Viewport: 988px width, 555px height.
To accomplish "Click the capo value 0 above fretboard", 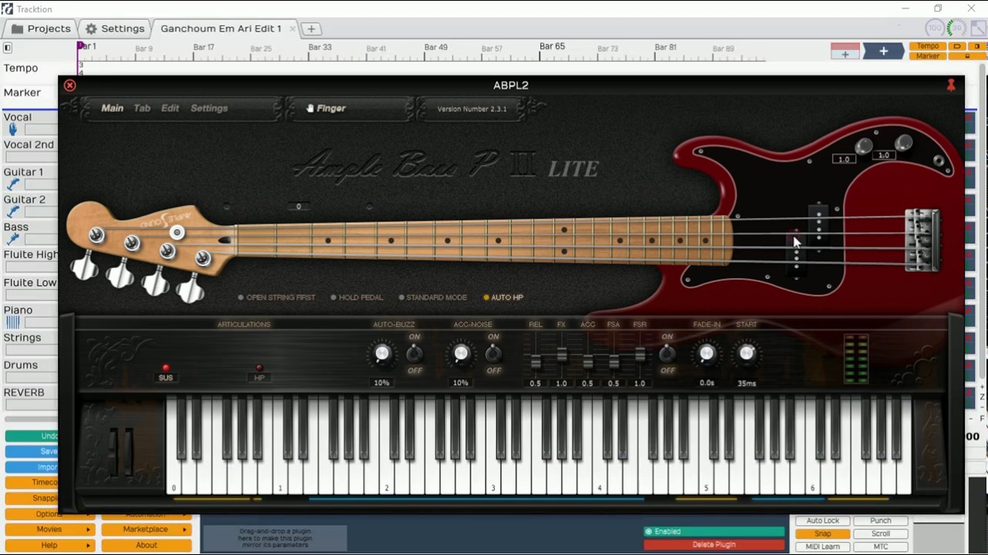I will pos(299,207).
